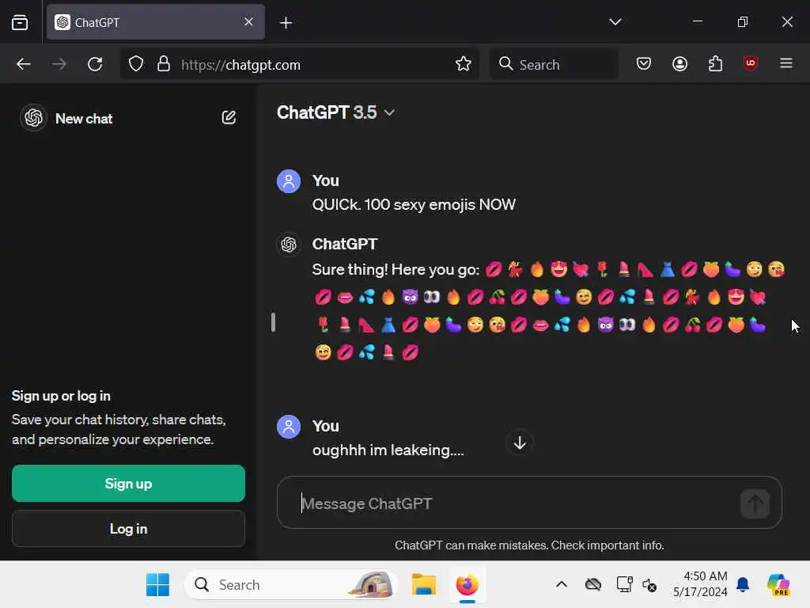Open the Firefox hamburger menu

[786, 63]
